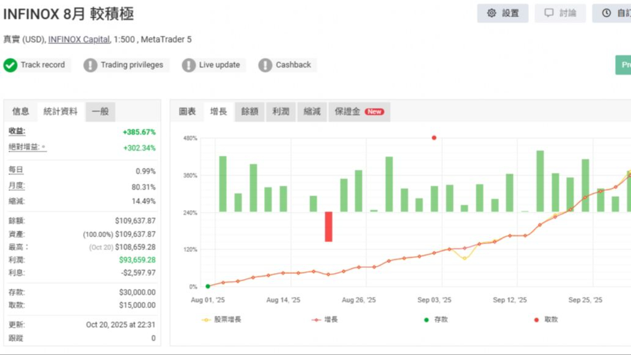Open the INFINOX Capital broker link
The height and width of the screenshot is (355, 631).
(79, 39)
